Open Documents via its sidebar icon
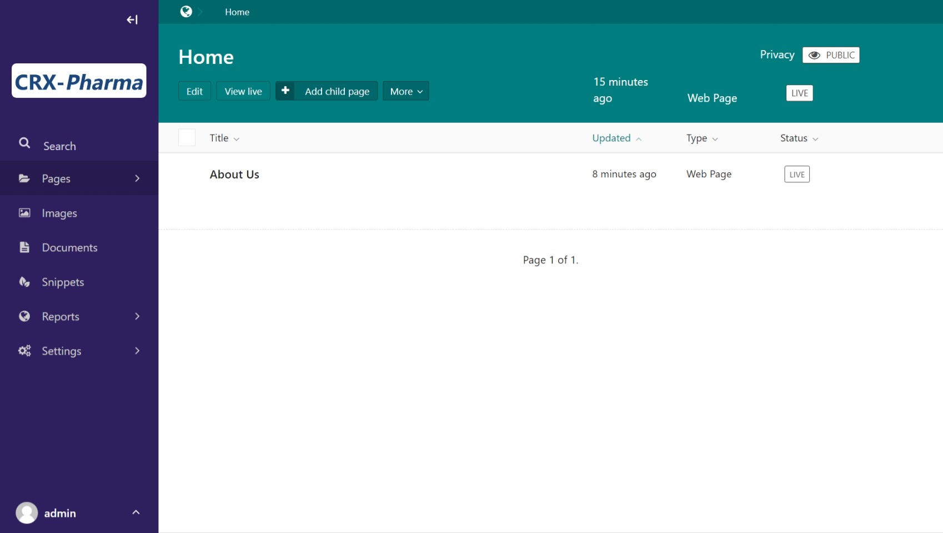Screen dimensions: 943x533 click(x=24, y=247)
